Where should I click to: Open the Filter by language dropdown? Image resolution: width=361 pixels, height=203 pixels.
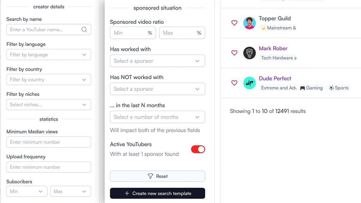point(49,55)
